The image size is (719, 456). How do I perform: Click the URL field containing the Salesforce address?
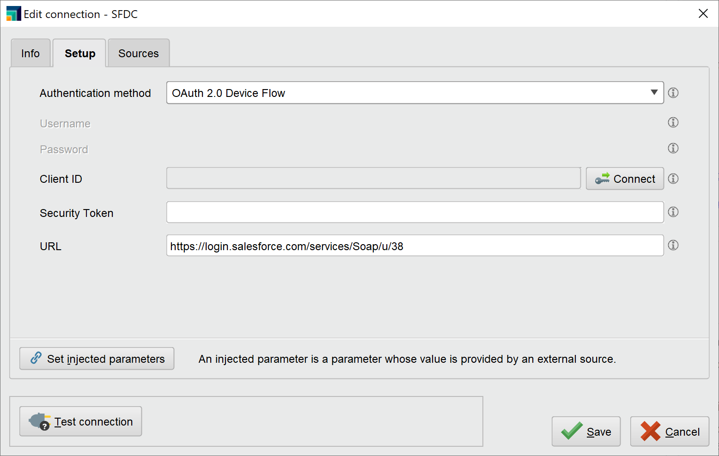[414, 246]
